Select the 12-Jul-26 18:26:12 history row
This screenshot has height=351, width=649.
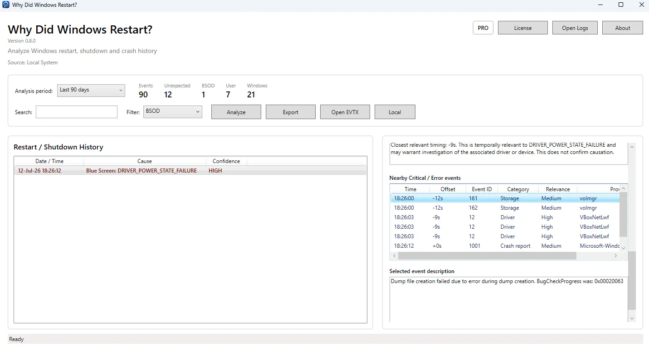(x=190, y=171)
